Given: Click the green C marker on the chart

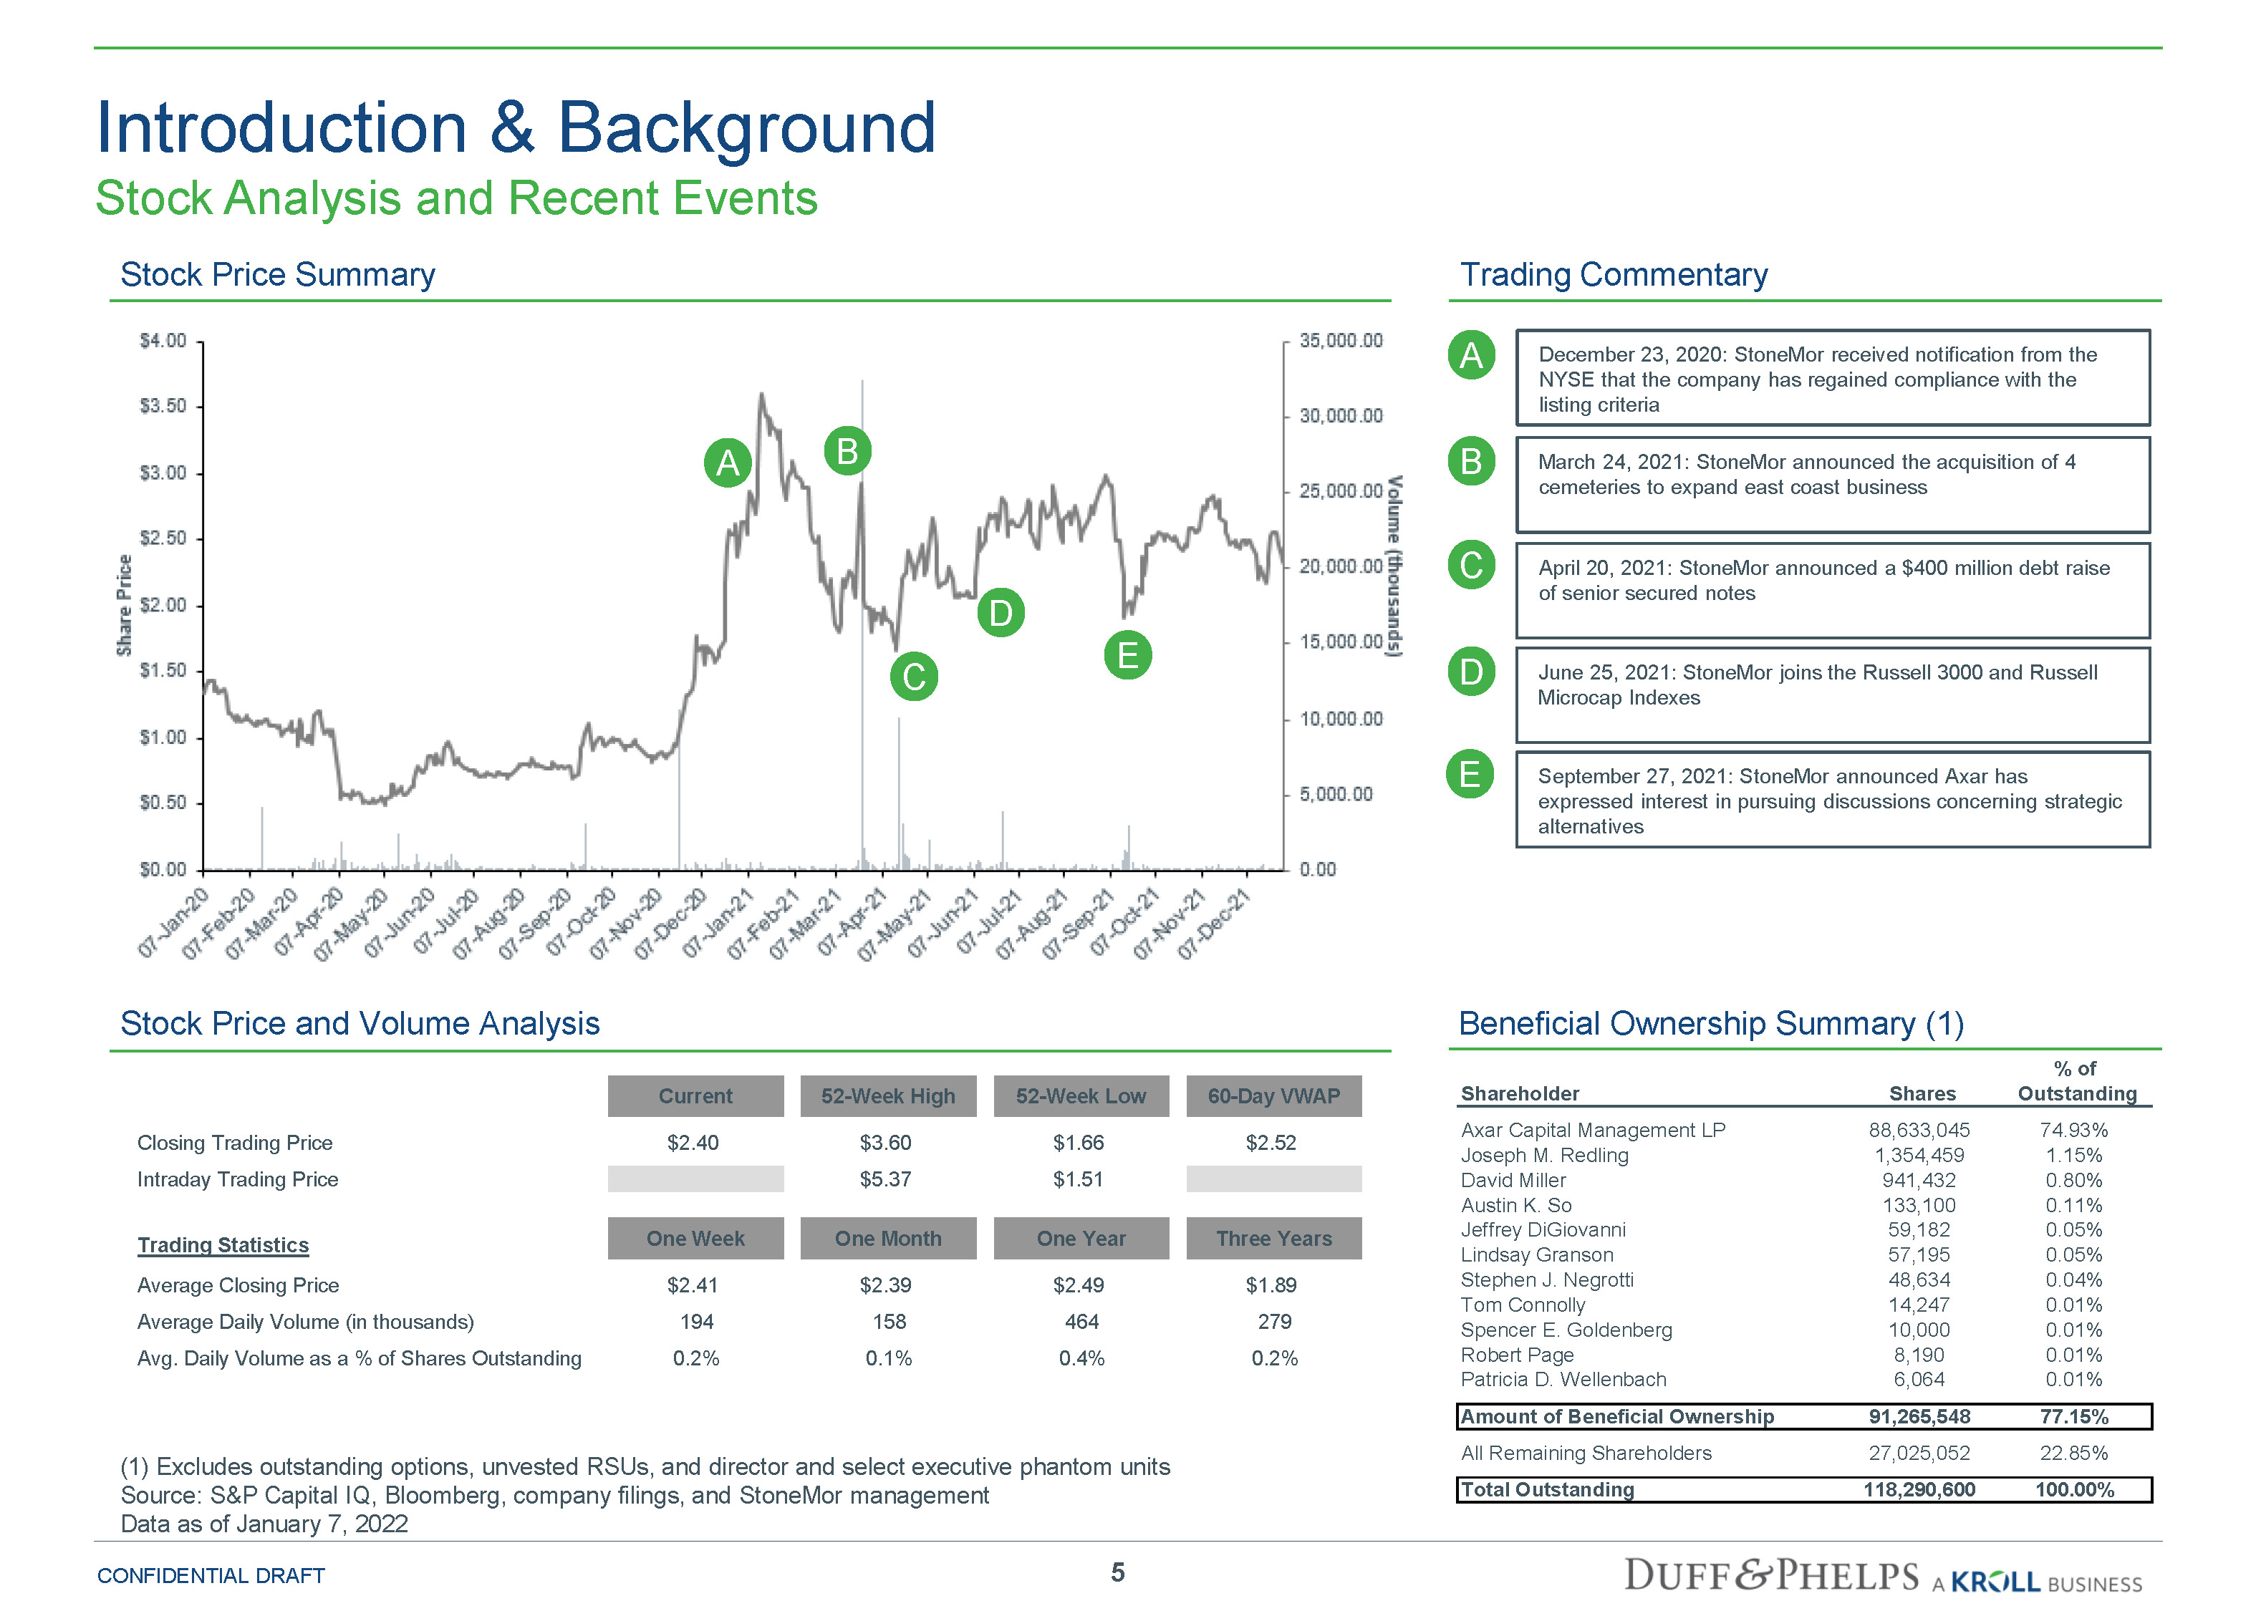Looking at the screenshot, I should [x=914, y=677].
